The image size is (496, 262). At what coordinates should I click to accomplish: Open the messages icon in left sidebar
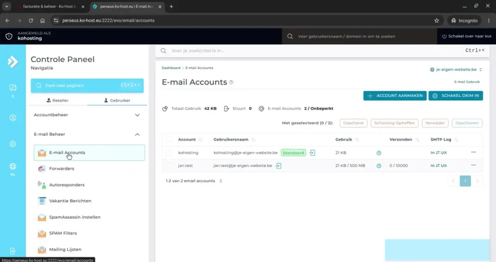click(x=13, y=88)
